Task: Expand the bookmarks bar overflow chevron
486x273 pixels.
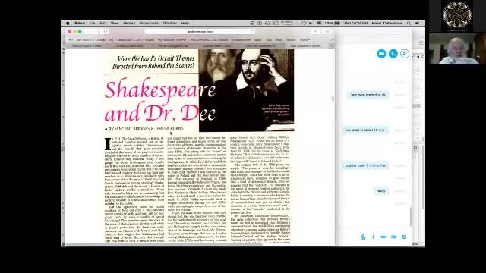Action: click(x=332, y=40)
